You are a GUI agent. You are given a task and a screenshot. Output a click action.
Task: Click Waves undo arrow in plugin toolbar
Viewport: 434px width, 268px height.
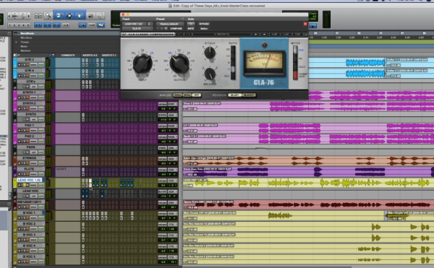(179, 35)
